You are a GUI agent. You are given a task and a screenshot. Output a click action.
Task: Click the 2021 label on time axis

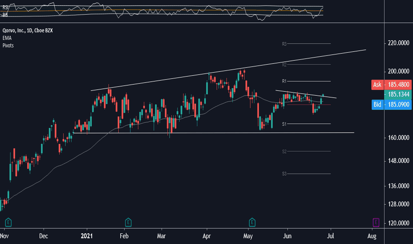pyautogui.click(x=87, y=236)
